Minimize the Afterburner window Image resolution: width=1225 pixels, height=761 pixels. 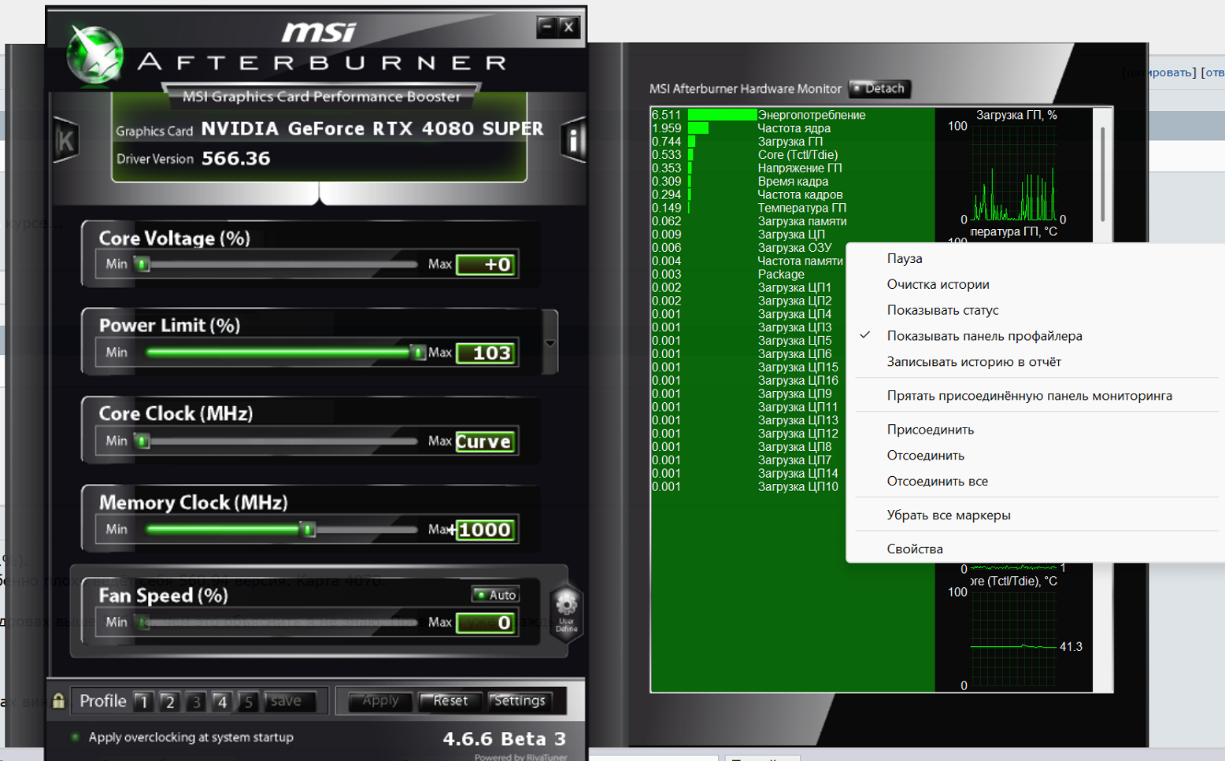[x=547, y=27]
